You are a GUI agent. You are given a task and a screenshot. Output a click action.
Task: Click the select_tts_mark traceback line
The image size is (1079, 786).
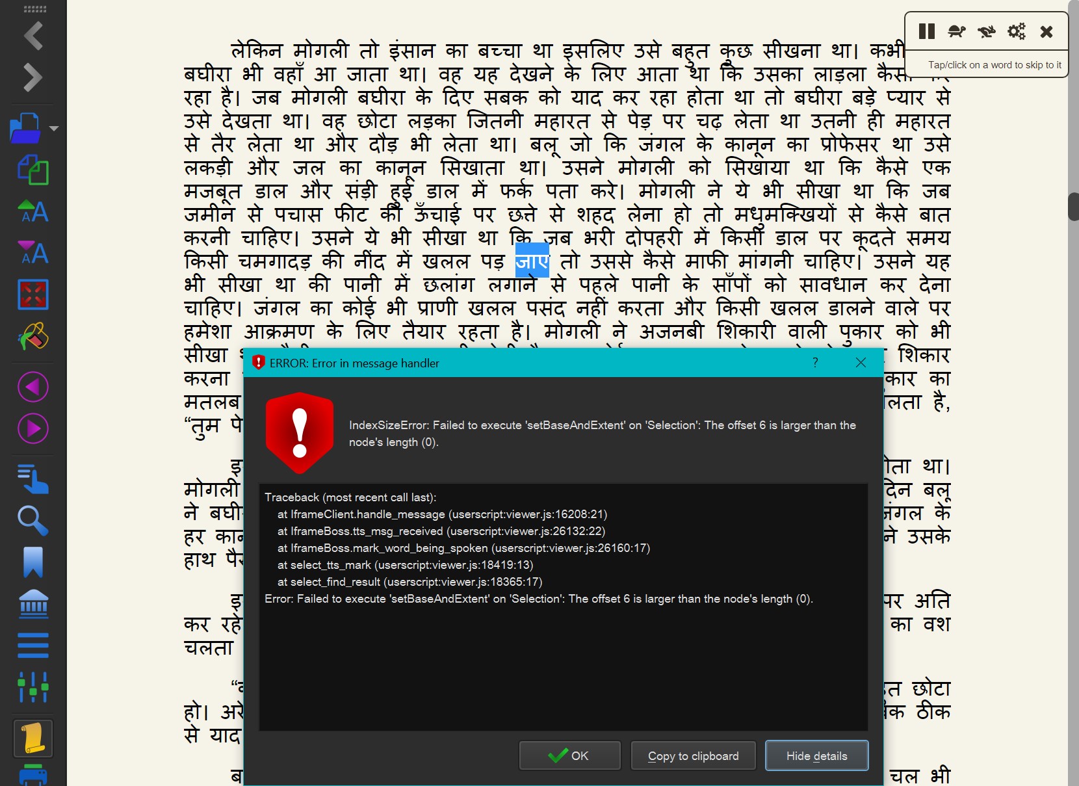[x=405, y=565]
